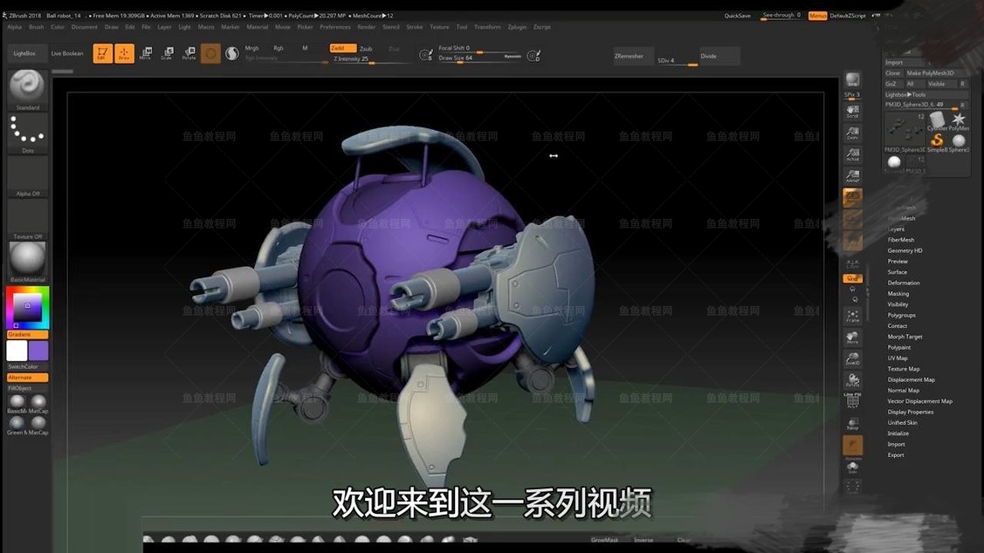984x553 pixels.
Task: Open the Standard brush picker
Action: (27, 91)
